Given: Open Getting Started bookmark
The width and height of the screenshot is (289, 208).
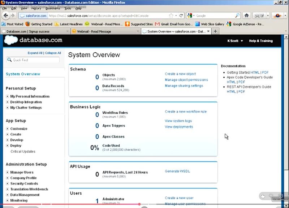Looking at the screenshot, I should [x=39, y=24].
